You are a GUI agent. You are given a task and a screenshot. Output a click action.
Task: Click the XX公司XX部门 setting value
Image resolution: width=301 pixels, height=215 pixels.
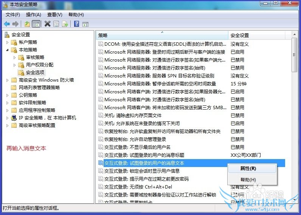click(x=245, y=155)
